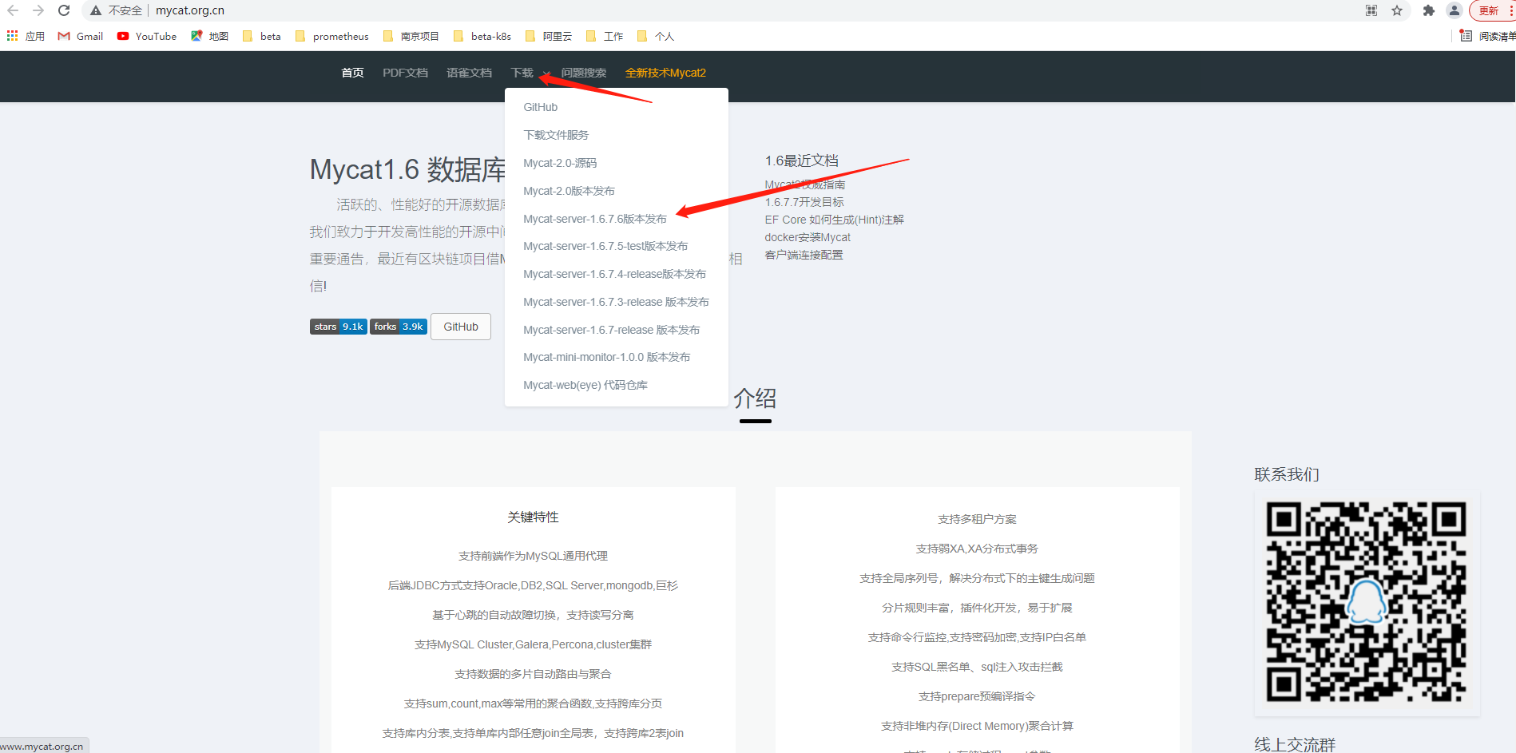1516x753 pixels.
Task: Click the browser back arrow
Action: (13, 10)
